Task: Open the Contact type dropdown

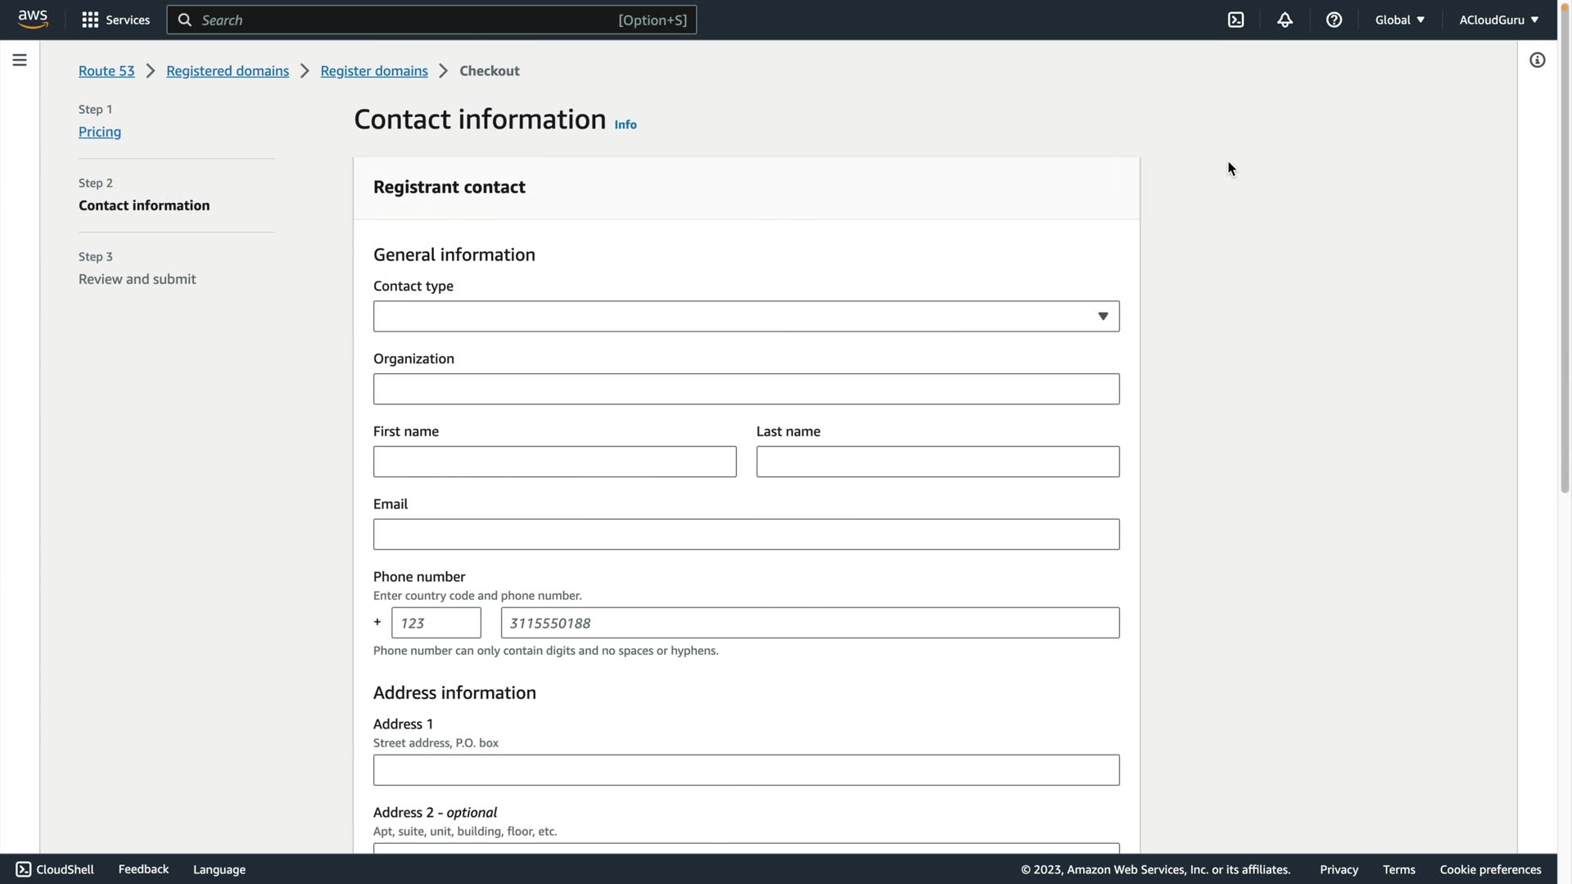Action: click(x=746, y=316)
